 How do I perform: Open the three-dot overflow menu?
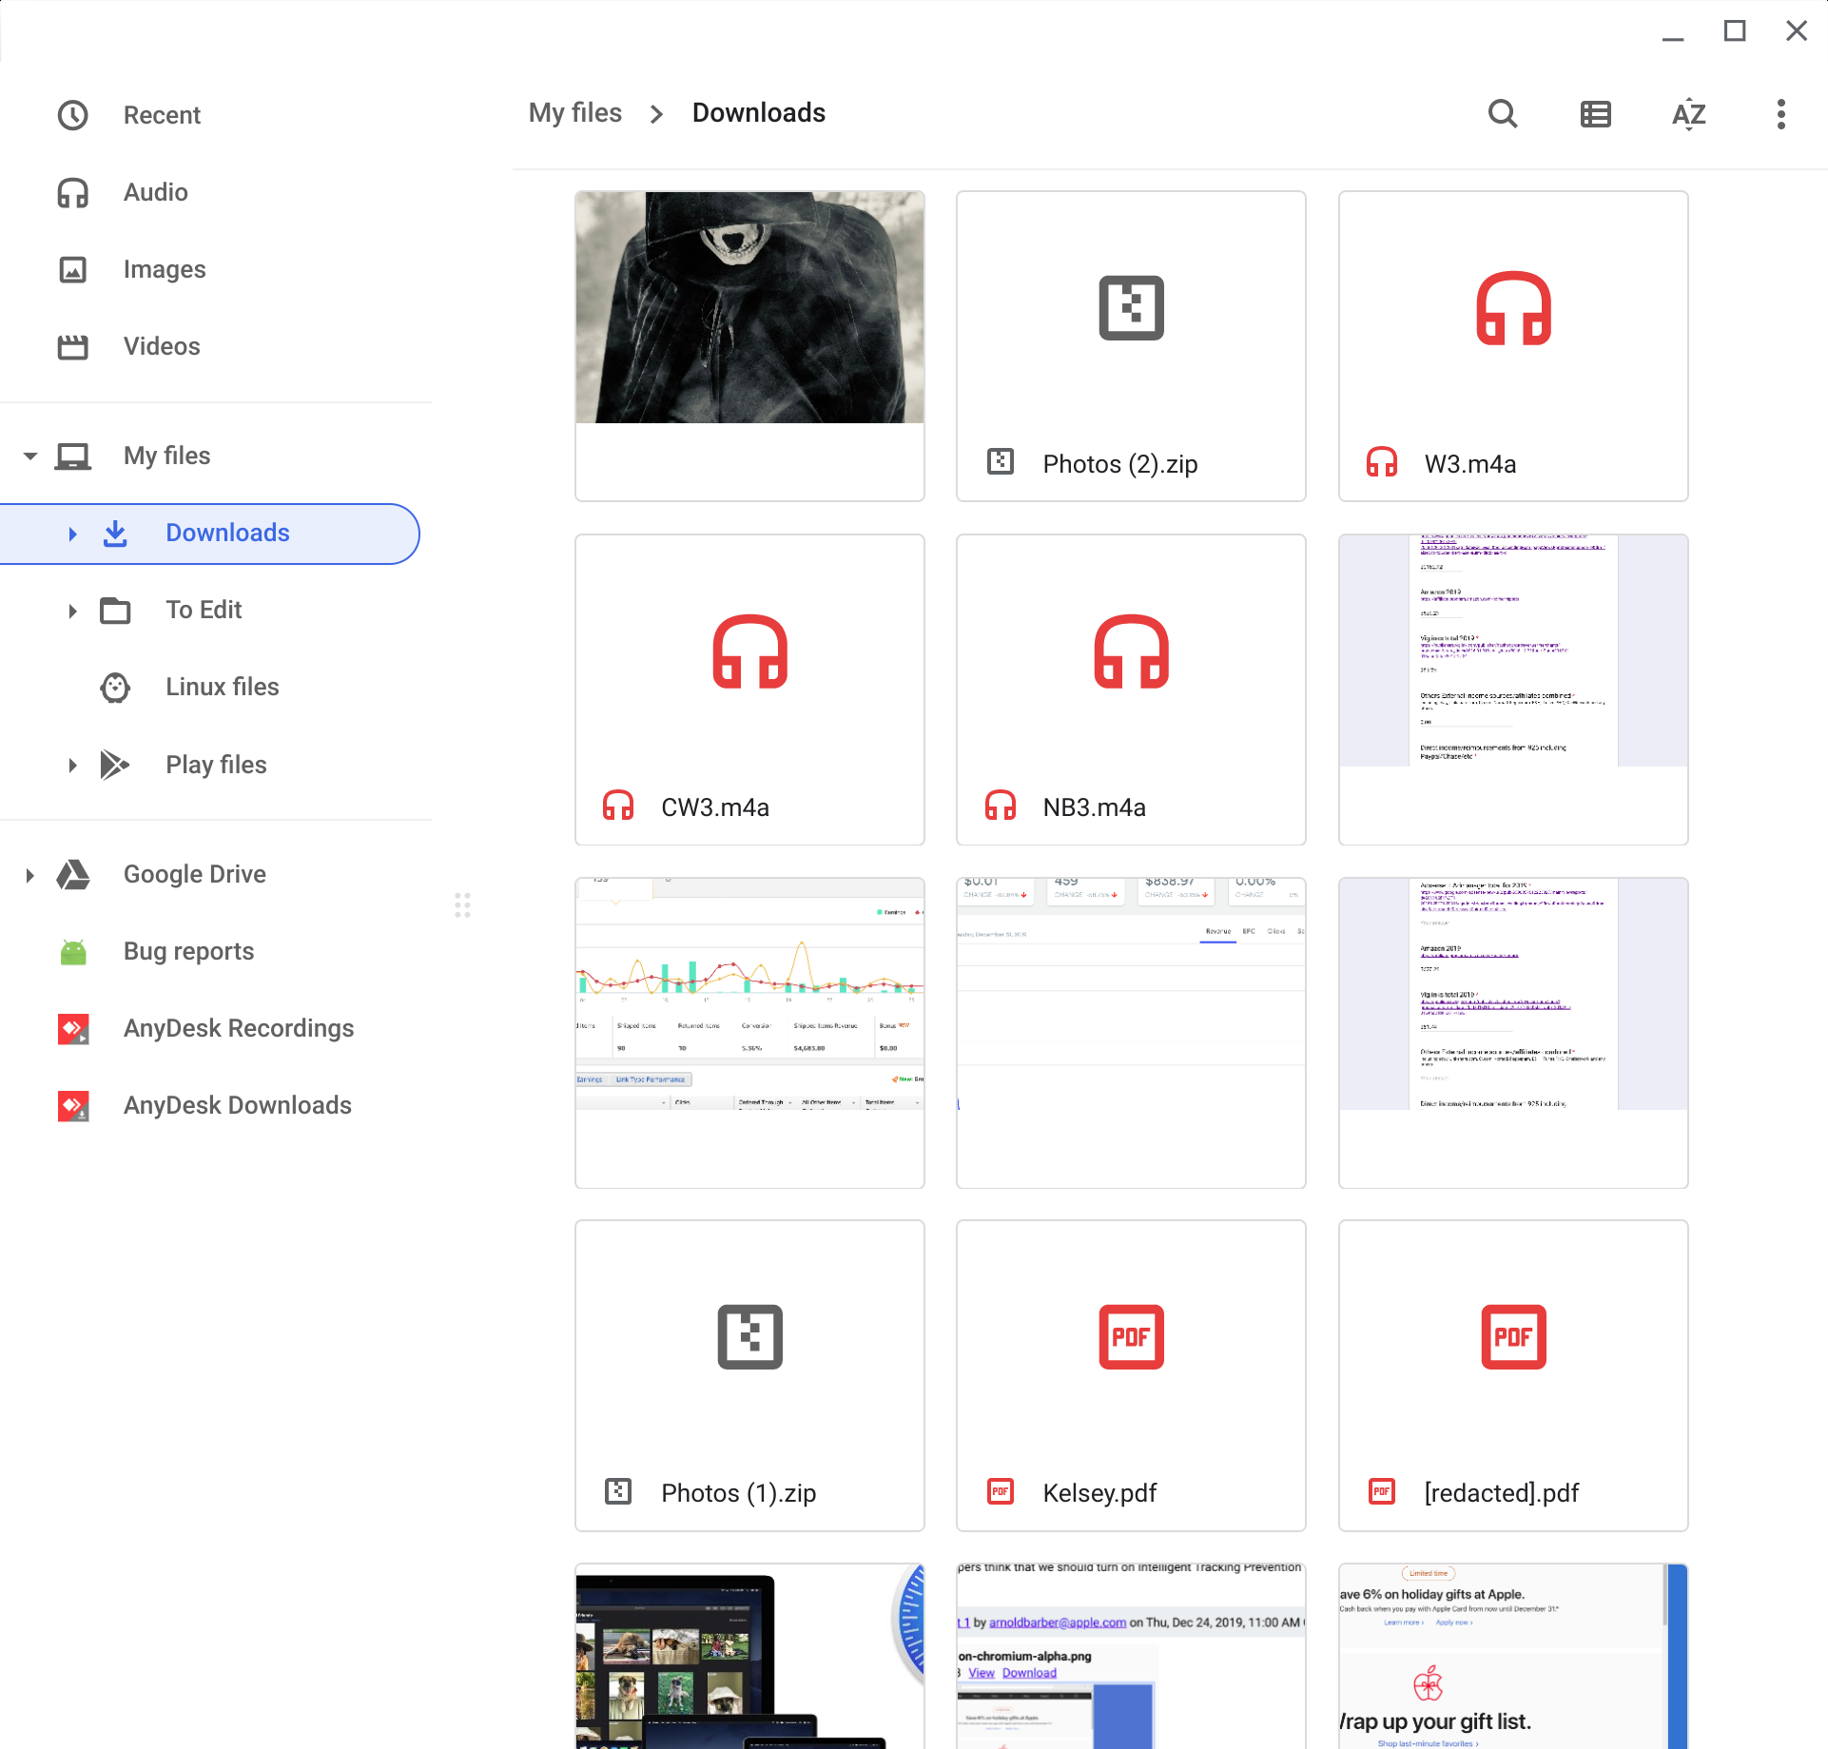click(1780, 114)
